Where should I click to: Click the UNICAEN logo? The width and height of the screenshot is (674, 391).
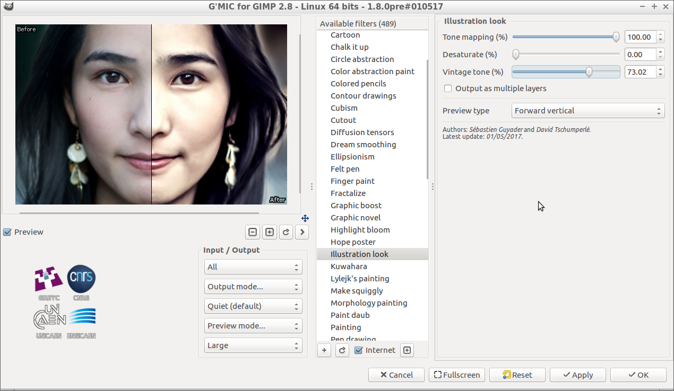click(x=49, y=321)
